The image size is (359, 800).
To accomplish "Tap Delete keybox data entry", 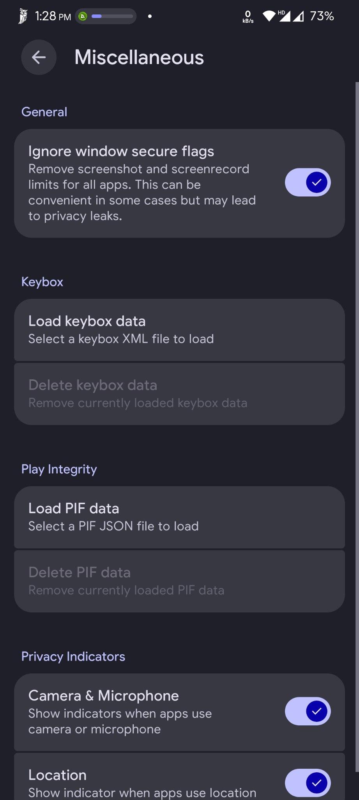I will pos(179,394).
